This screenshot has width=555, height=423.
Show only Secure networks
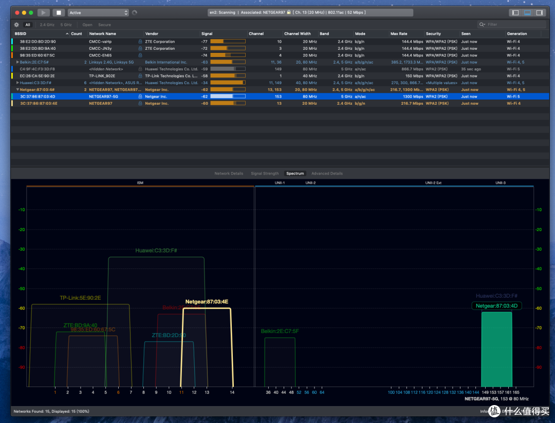(104, 25)
